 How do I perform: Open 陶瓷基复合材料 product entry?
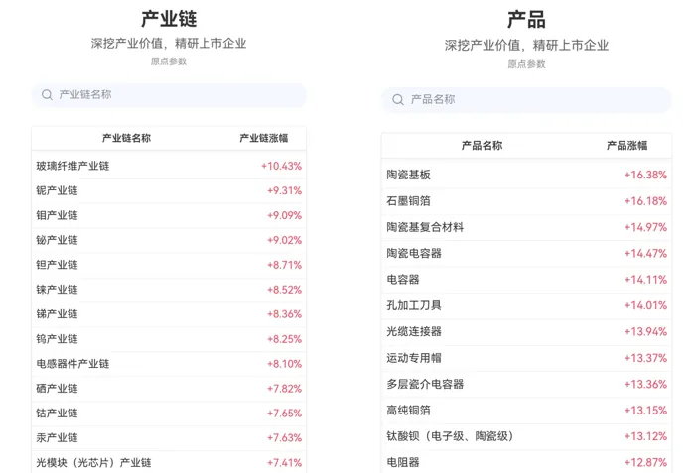(526, 227)
